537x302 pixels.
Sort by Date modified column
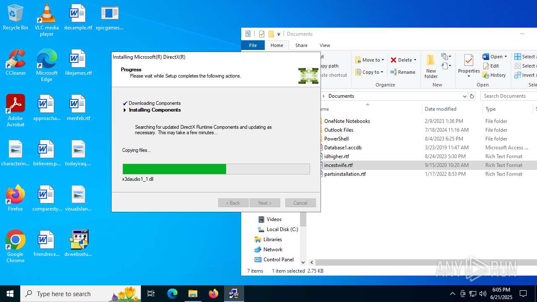click(x=441, y=109)
